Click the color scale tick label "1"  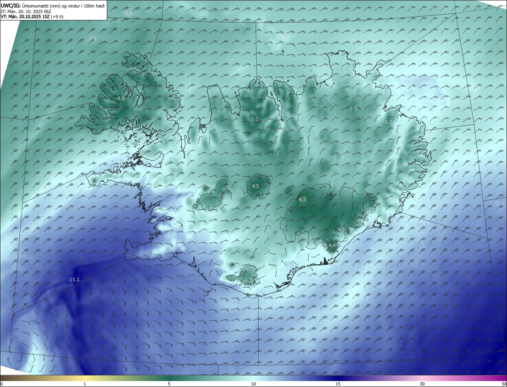[85, 384]
